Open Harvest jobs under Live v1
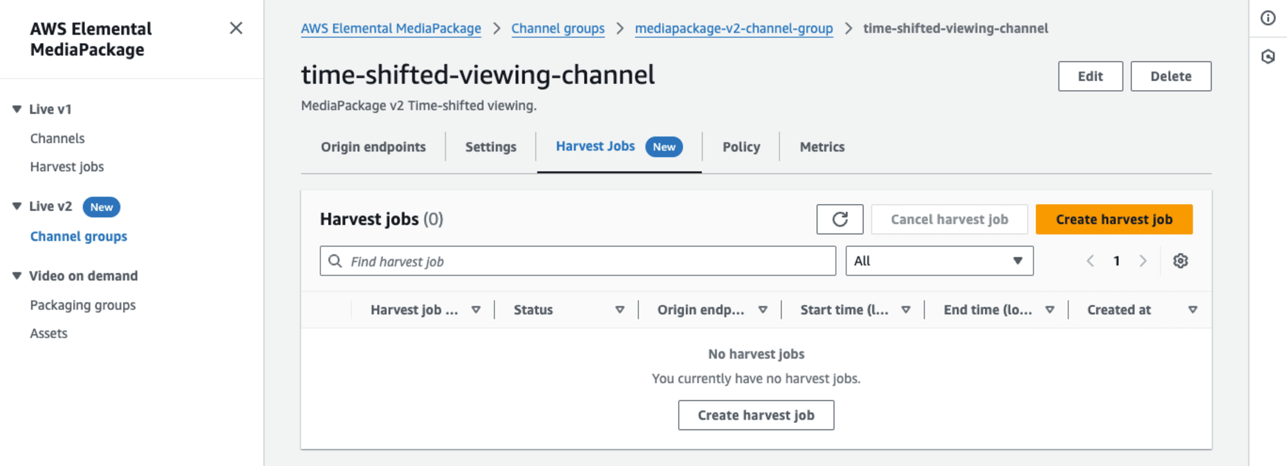This screenshot has width=1287, height=466. click(x=67, y=167)
